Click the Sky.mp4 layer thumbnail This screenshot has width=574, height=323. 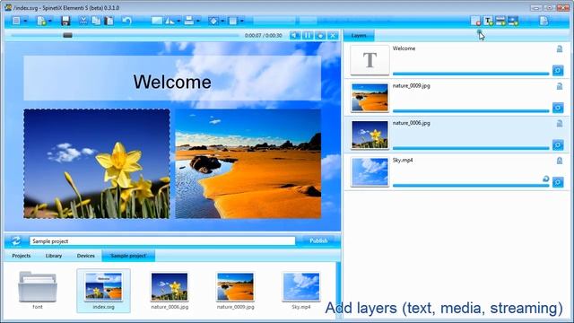(370, 171)
